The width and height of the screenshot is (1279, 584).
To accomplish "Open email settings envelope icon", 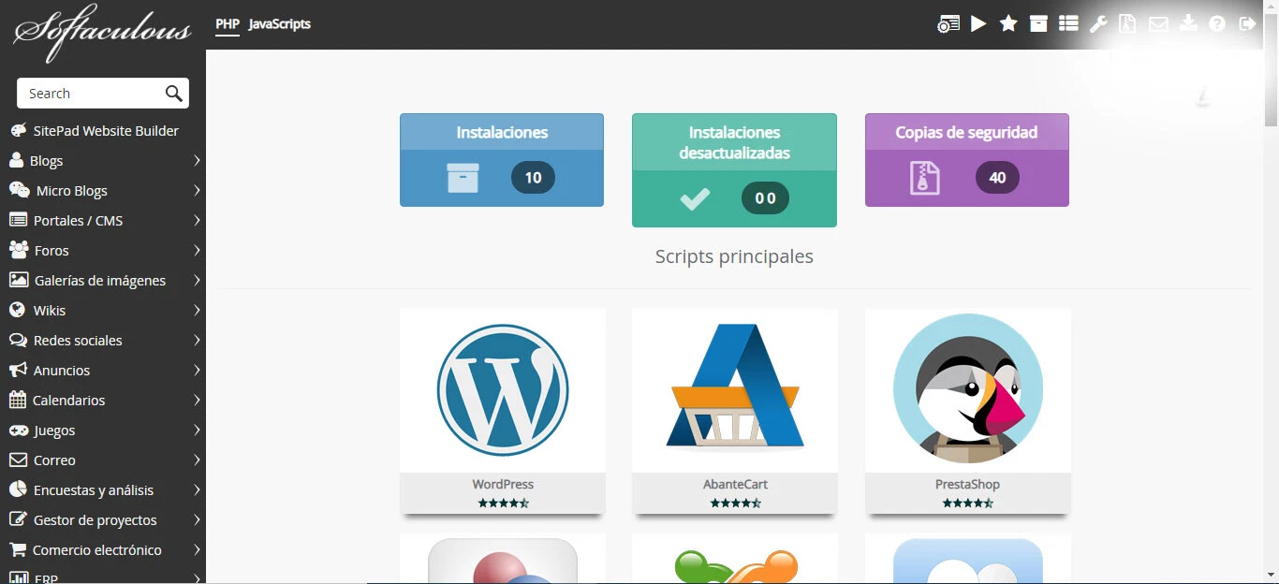I will [1158, 24].
